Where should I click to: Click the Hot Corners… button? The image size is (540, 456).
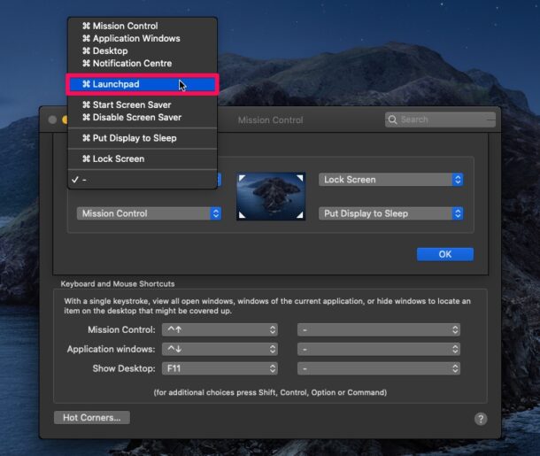pos(92,417)
